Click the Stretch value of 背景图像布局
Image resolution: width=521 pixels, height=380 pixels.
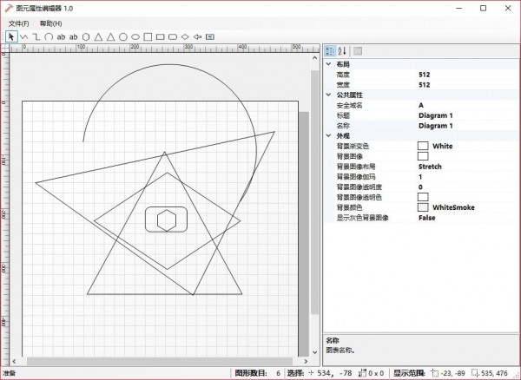[430, 167]
